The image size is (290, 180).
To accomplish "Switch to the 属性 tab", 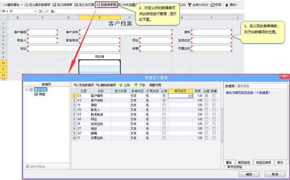I will tap(229, 162).
